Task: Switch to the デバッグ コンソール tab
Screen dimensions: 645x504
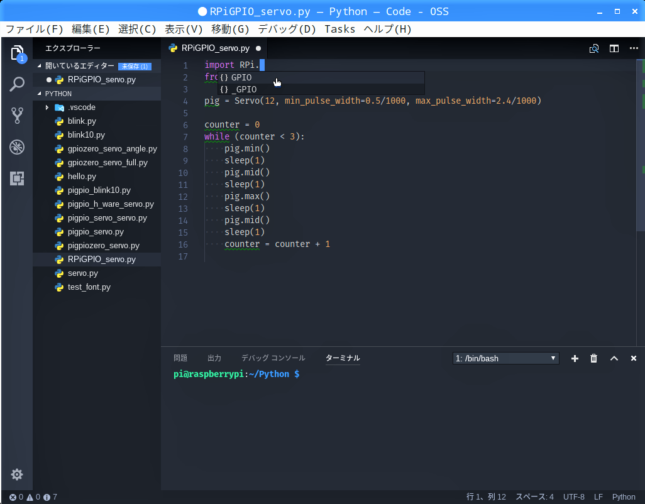Action: [273, 358]
